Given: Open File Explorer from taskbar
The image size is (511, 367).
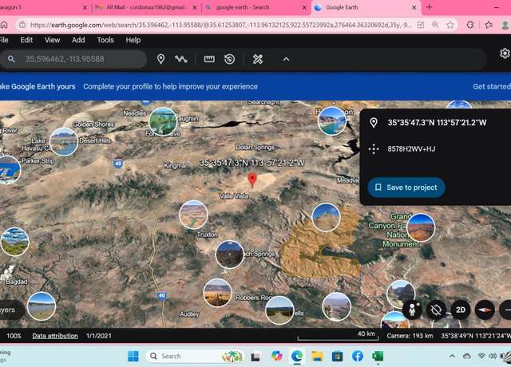Looking at the screenshot, I should click(x=317, y=356).
